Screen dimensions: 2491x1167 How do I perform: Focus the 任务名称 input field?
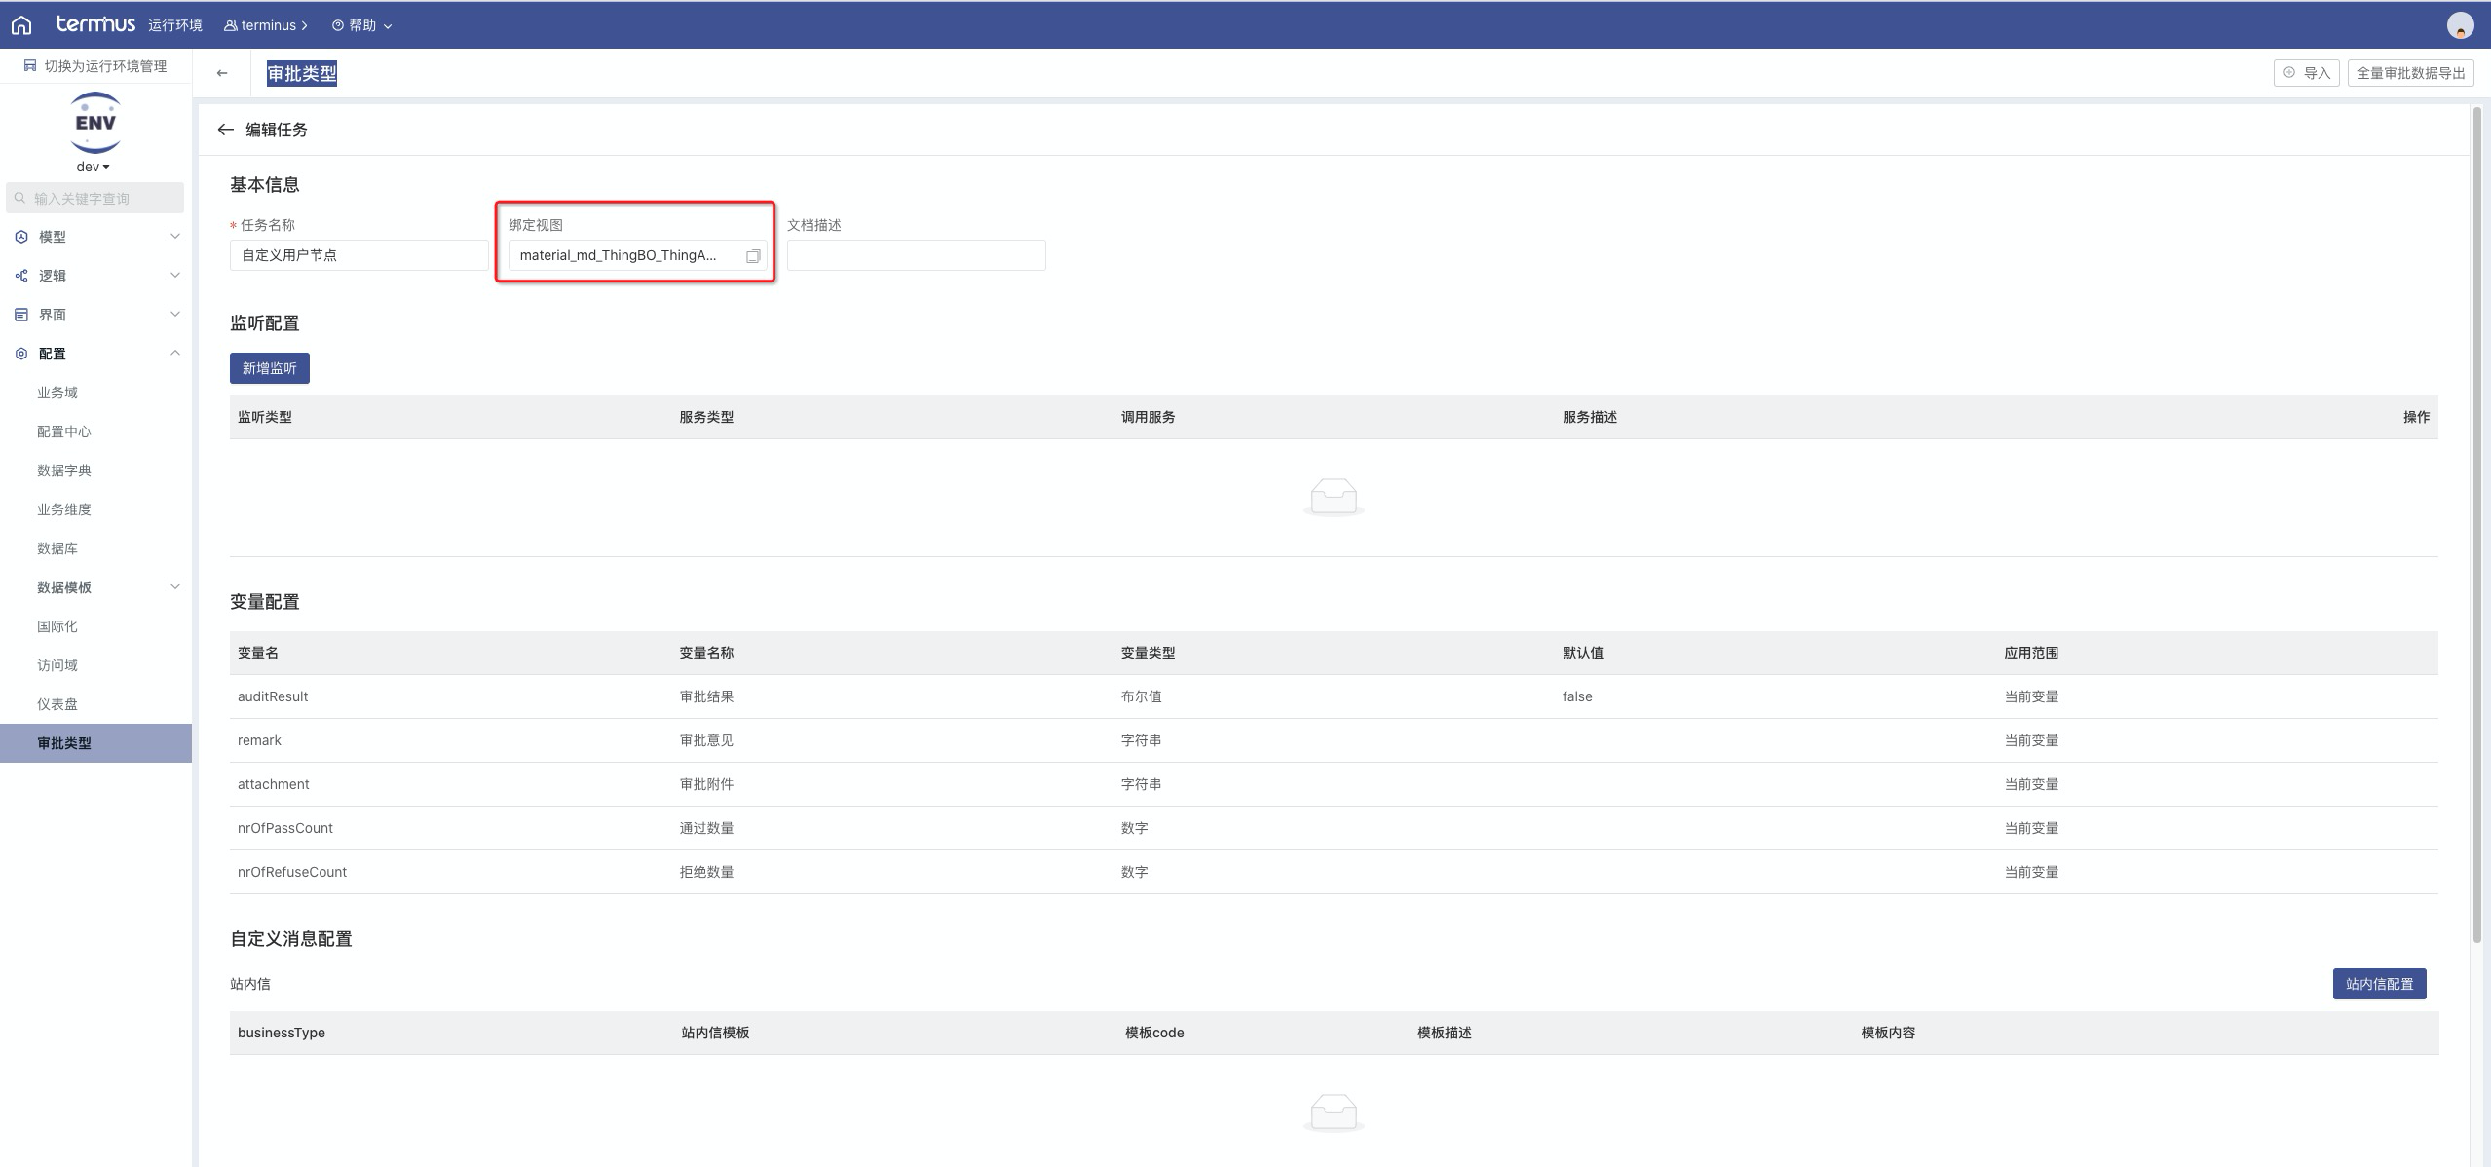tap(359, 255)
